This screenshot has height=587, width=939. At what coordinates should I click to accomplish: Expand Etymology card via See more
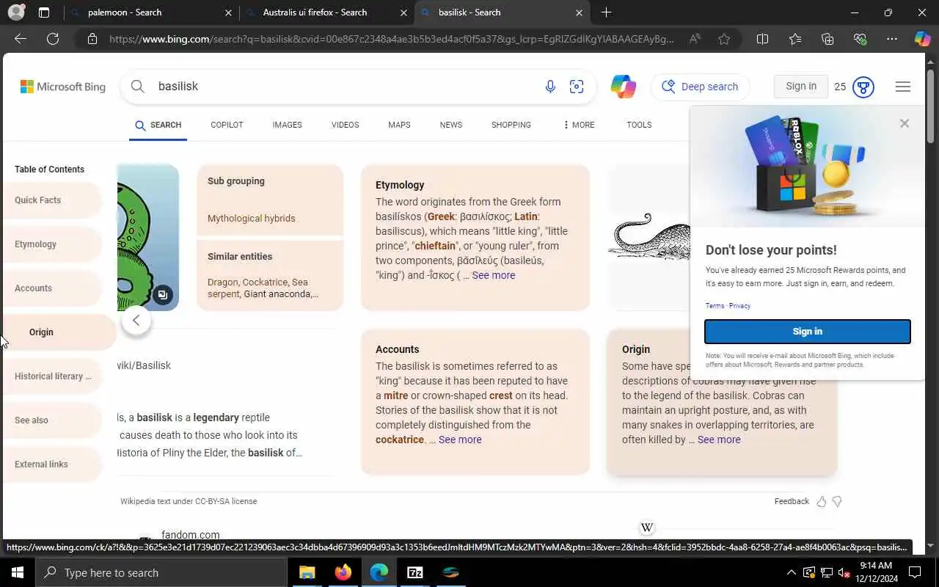click(x=494, y=275)
